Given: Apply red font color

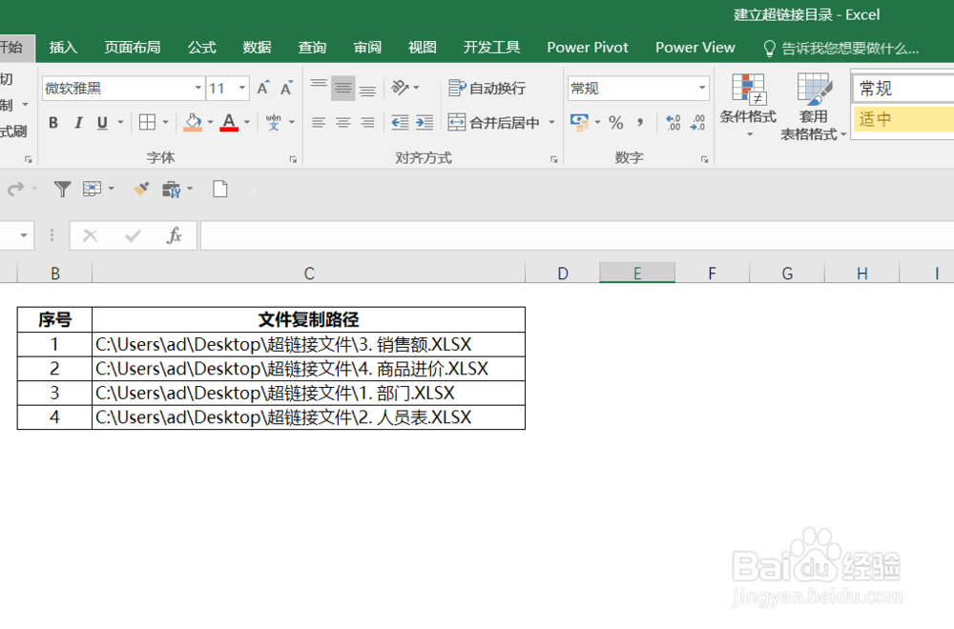Looking at the screenshot, I should [229, 122].
